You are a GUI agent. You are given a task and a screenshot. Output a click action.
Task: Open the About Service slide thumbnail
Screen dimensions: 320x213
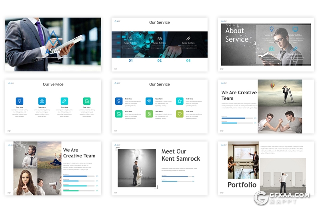(x=266, y=44)
